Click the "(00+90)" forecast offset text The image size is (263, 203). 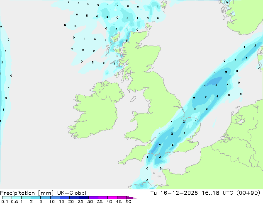tap(248, 193)
